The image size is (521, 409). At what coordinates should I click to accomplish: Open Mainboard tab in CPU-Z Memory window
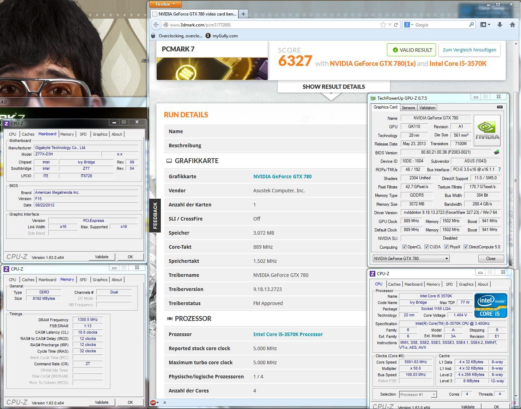tap(47, 280)
